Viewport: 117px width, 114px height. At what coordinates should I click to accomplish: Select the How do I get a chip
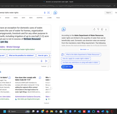[42, 55]
